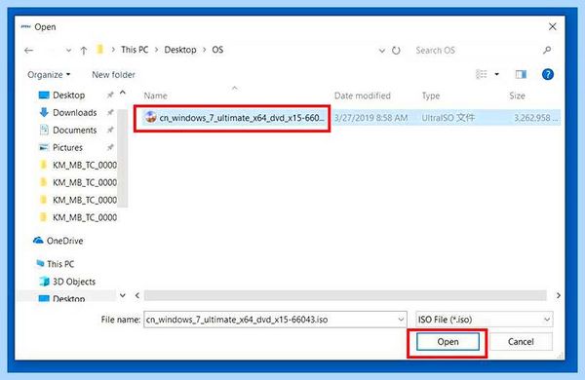Go back with the left arrow button
Image resolution: width=585 pixels, height=380 pixels.
pos(28,51)
